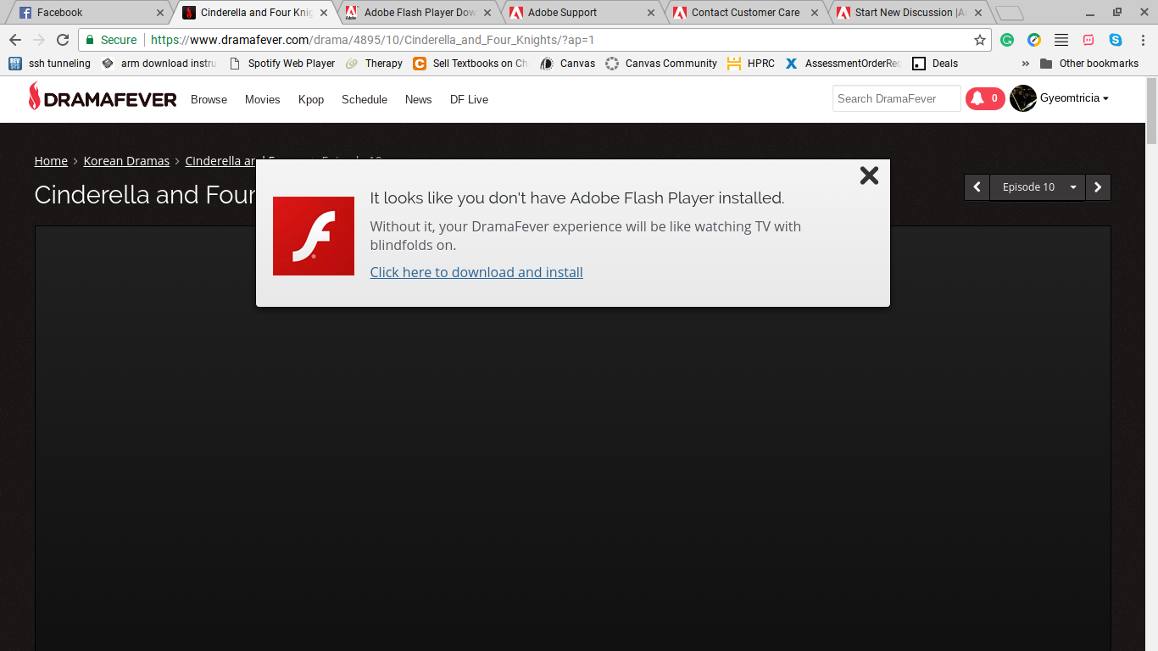Click the stacked lines extension icon
The height and width of the screenshot is (651, 1158).
pyautogui.click(x=1061, y=40)
